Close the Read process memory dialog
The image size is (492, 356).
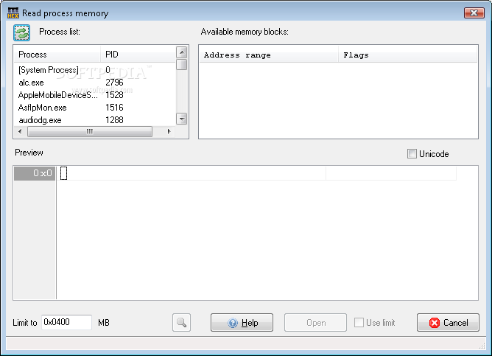(474, 13)
